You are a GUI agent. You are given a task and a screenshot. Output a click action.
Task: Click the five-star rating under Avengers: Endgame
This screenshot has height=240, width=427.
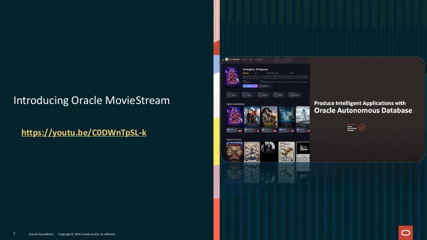(246, 73)
